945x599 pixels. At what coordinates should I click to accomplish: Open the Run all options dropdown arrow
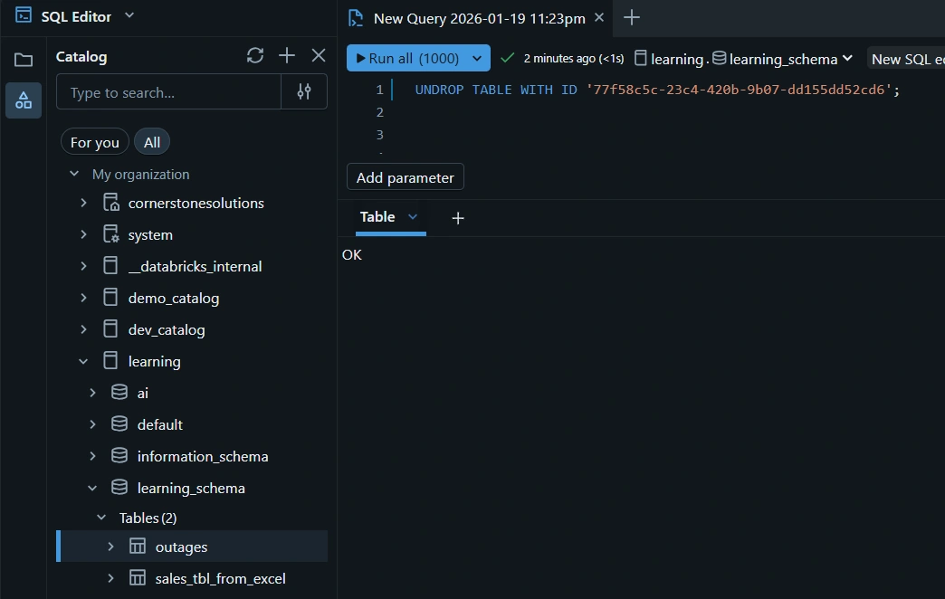tap(477, 59)
